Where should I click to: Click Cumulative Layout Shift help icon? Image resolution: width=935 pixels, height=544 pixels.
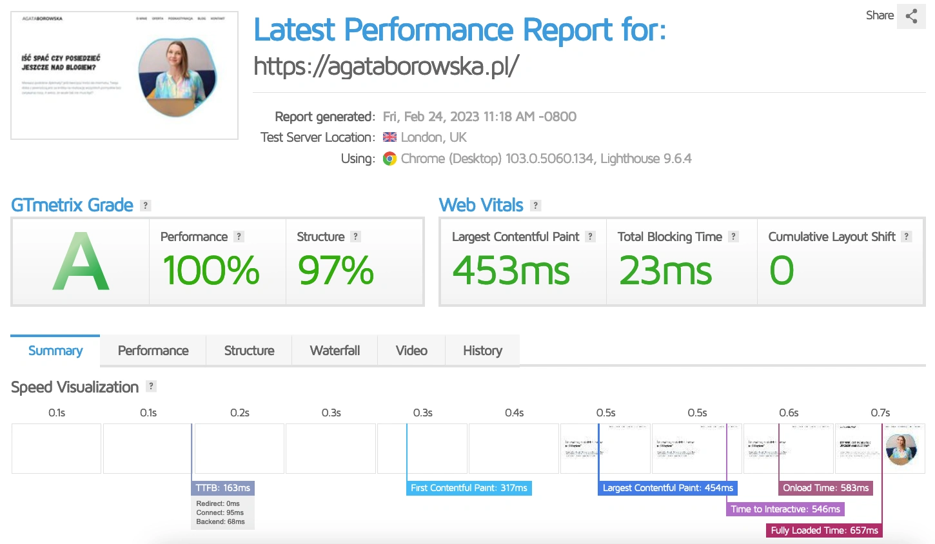(907, 237)
